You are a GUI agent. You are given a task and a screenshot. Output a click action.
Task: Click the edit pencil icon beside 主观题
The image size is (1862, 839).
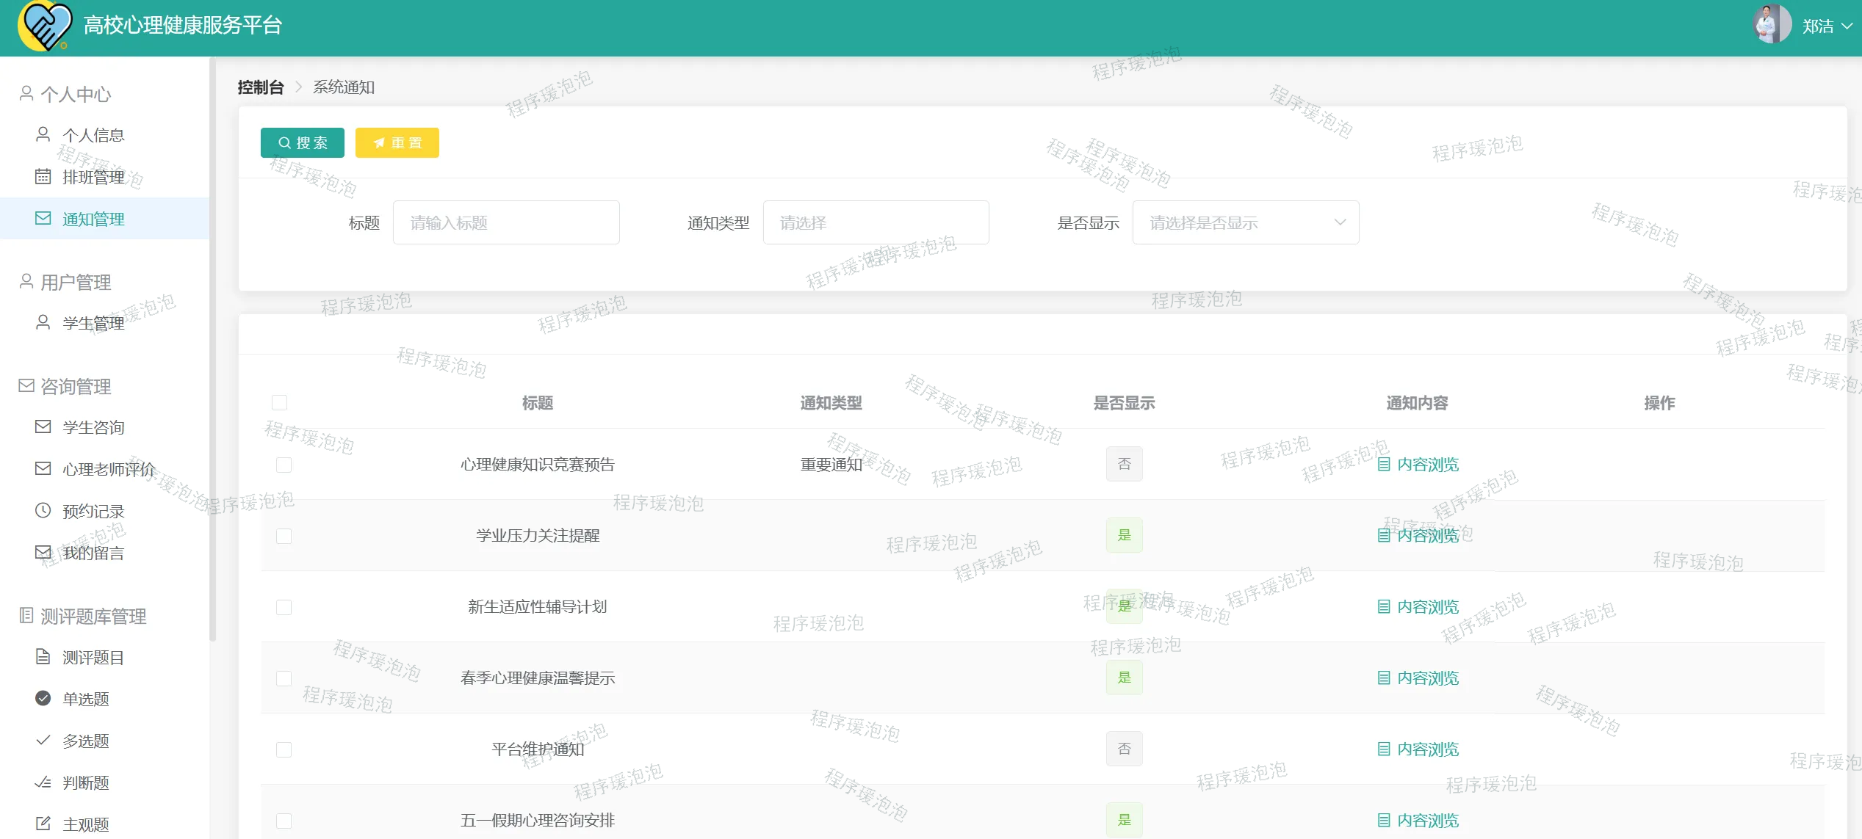(x=43, y=824)
